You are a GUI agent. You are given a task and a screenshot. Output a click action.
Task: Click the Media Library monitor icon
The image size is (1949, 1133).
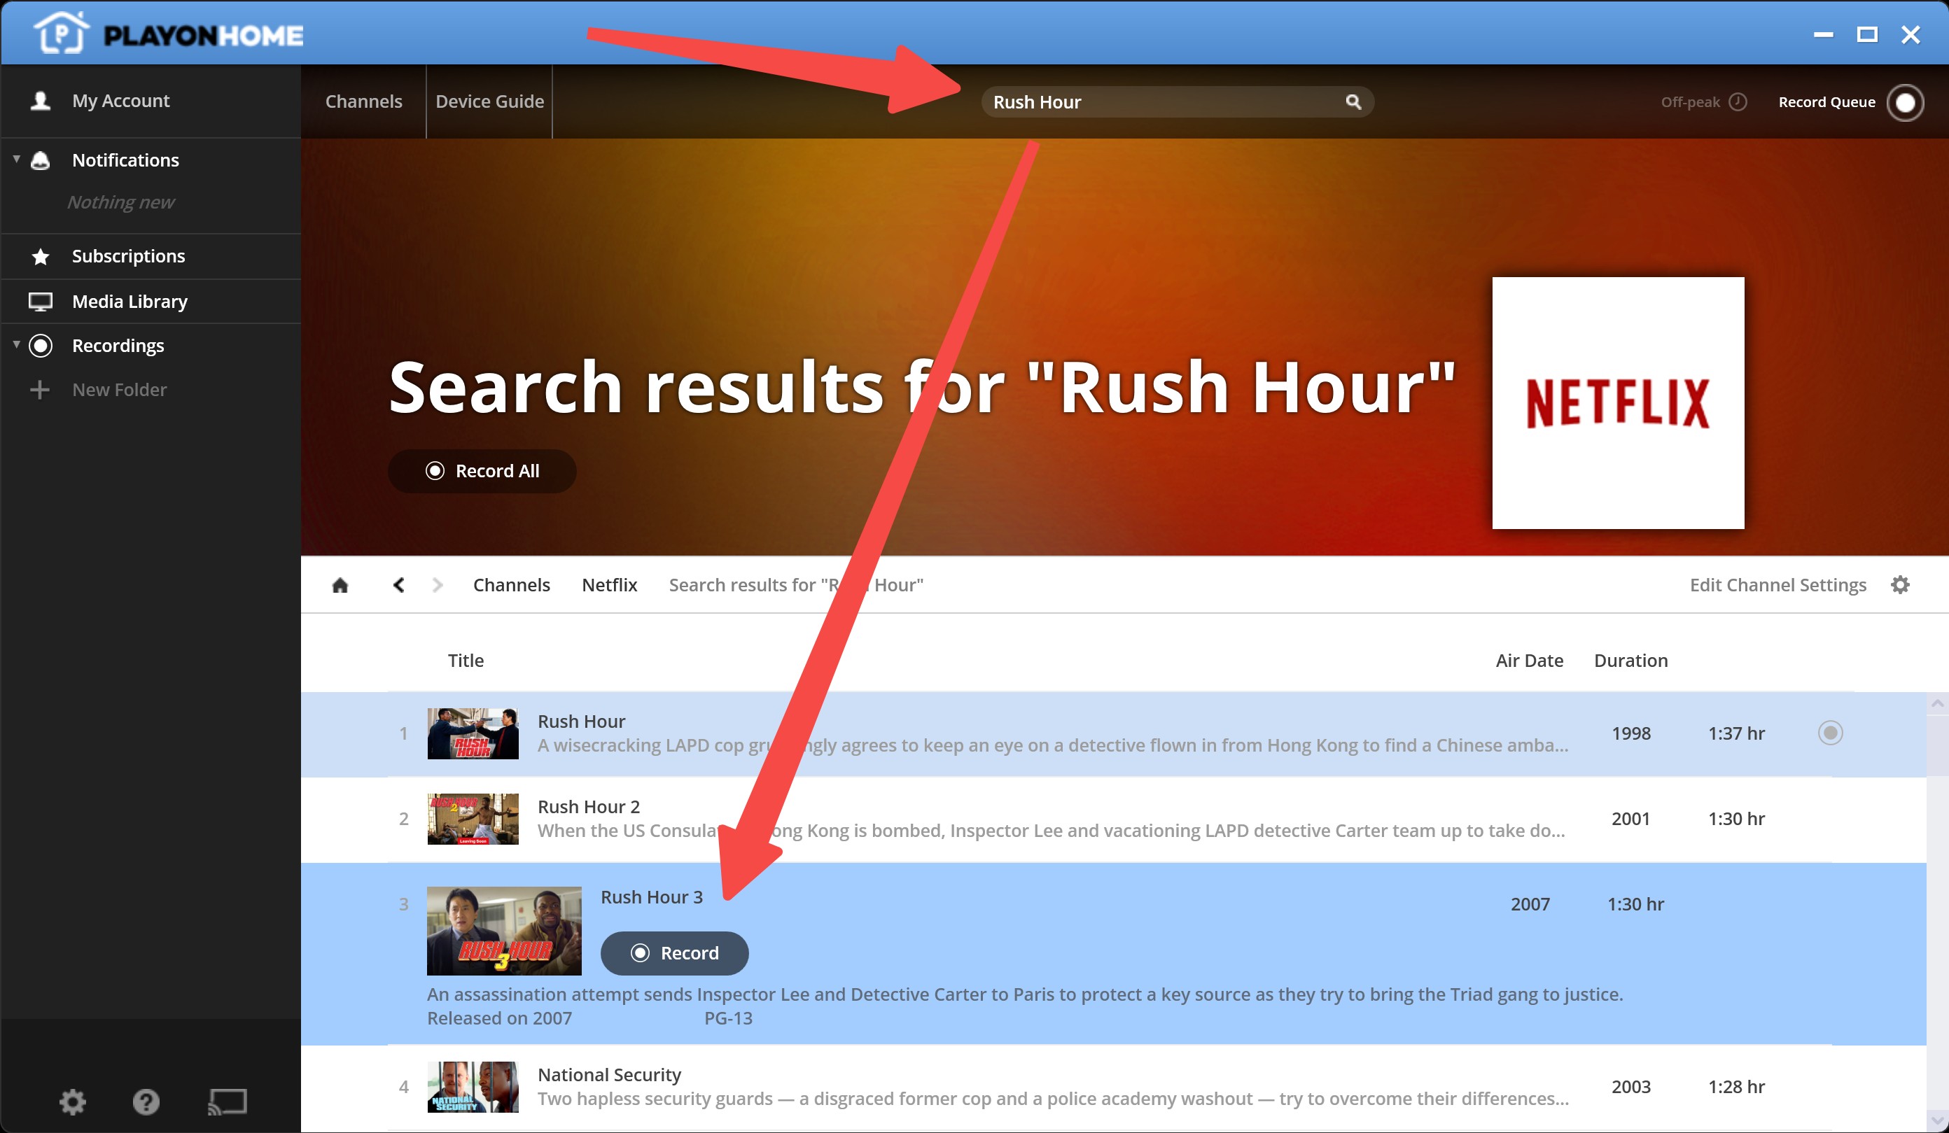pos(40,301)
